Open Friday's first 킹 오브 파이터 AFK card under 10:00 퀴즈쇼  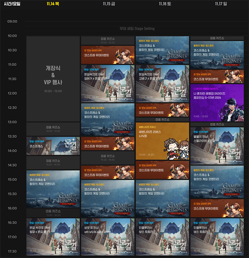click(108, 55)
